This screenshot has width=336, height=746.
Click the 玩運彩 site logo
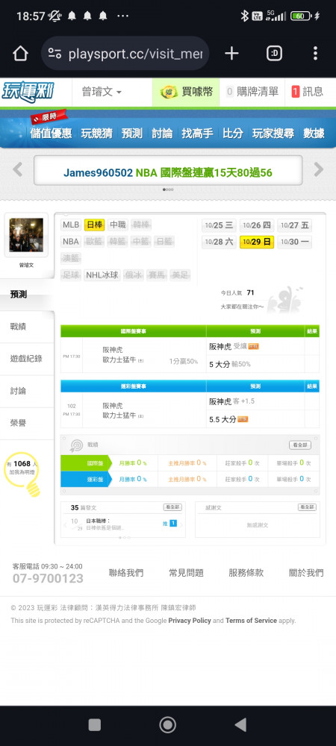(x=28, y=93)
